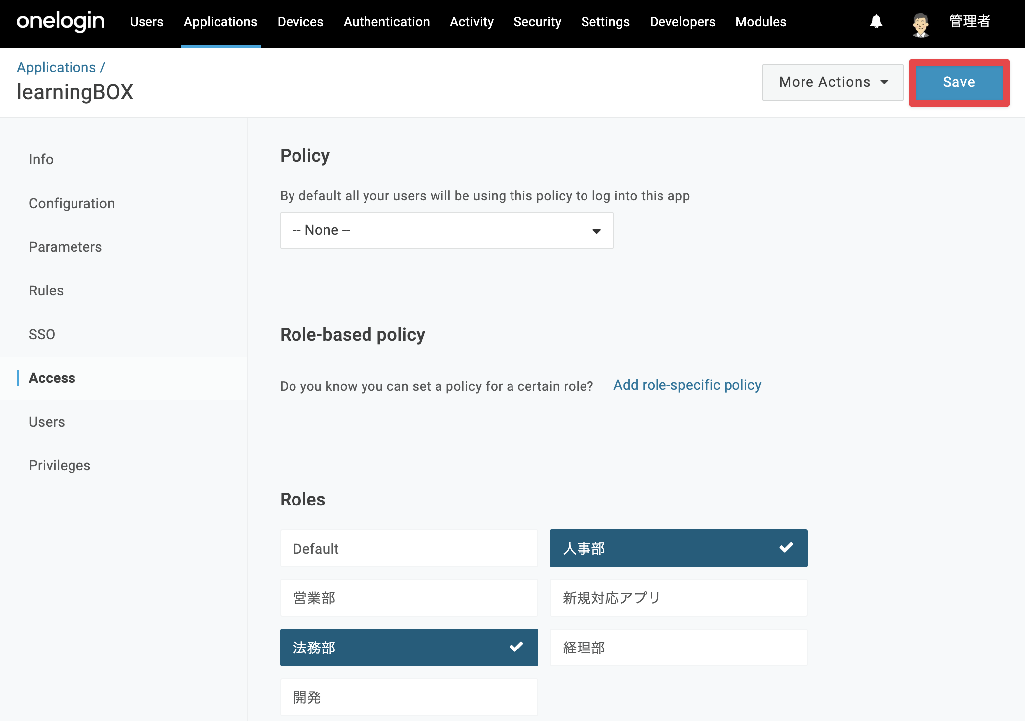Expand the Policy dropdown showing None

[447, 230]
